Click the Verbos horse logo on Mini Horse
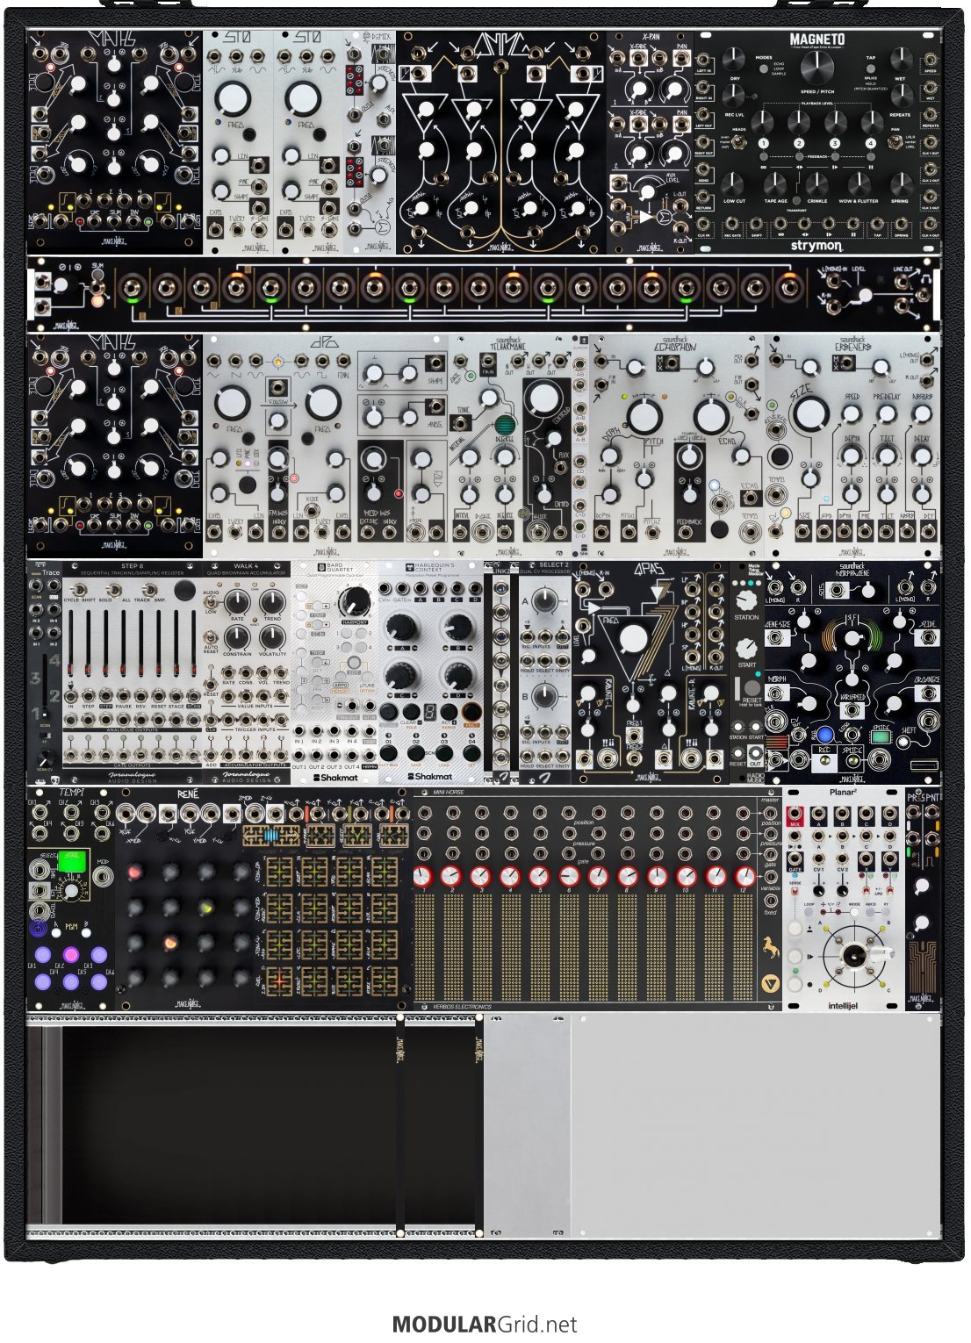The height and width of the screenshot is (1343, 971). [x=770, y=949]
